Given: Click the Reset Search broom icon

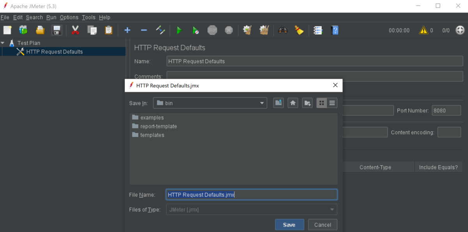Looking at the screenshot, I should [299, 30].
